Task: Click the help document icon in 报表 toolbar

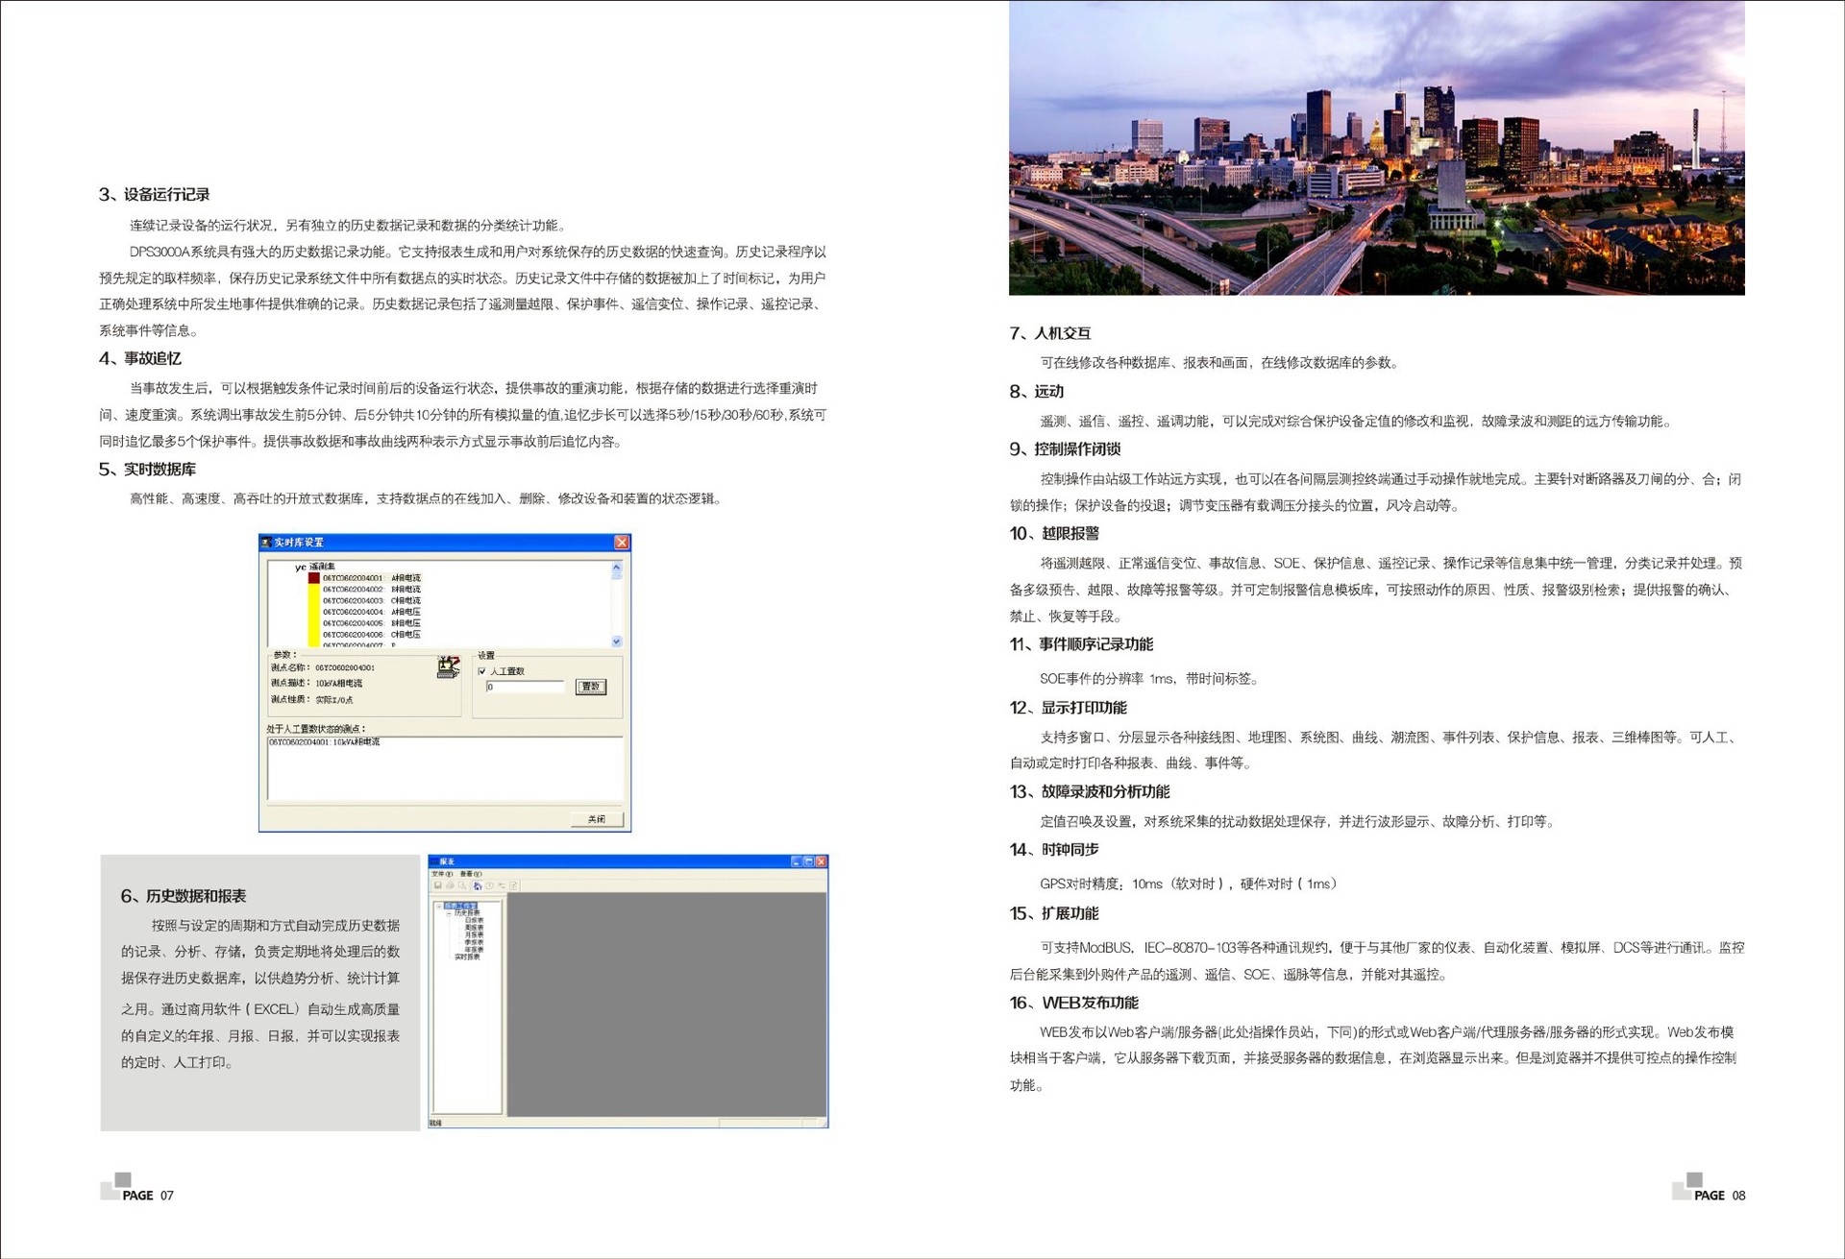Action: point(513,885)
